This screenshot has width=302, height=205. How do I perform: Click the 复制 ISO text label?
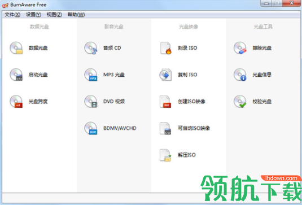coord(187,75)
